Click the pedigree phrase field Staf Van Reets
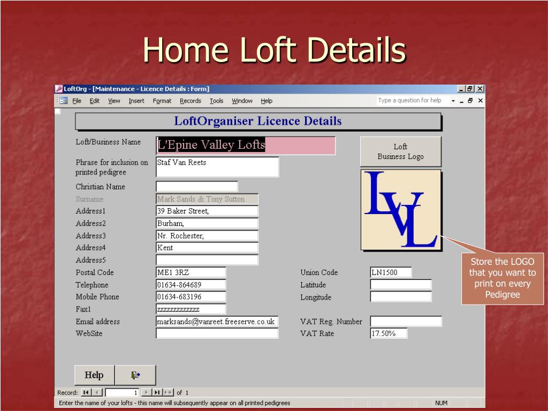Screen dimensions: 548x411 click(217, 167)
